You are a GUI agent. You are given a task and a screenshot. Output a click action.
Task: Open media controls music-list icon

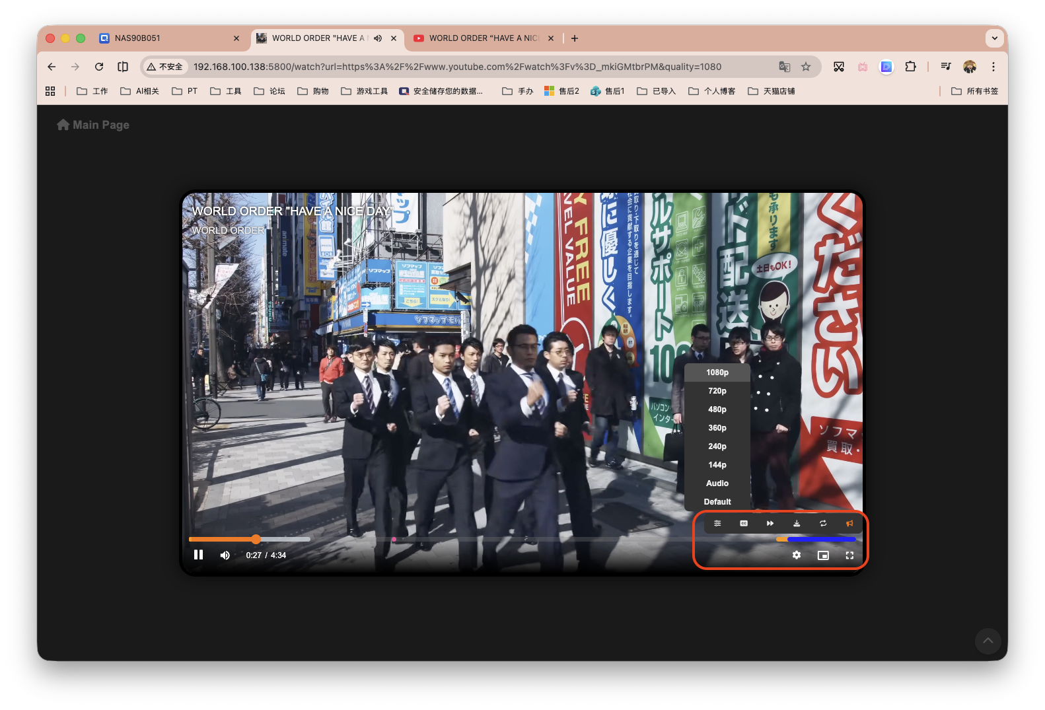pos(946,67)
